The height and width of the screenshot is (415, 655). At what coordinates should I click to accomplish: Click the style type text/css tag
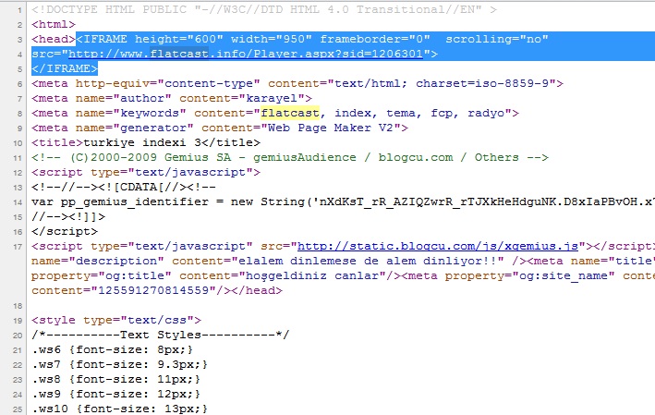pos(116,320)
